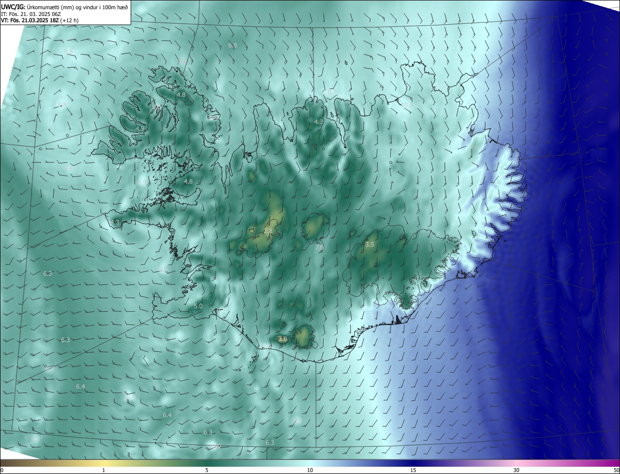The height and width of the screenshot is (474, 620).
Task: Click the '50' tick on the color scale
Action: [616, 471]
